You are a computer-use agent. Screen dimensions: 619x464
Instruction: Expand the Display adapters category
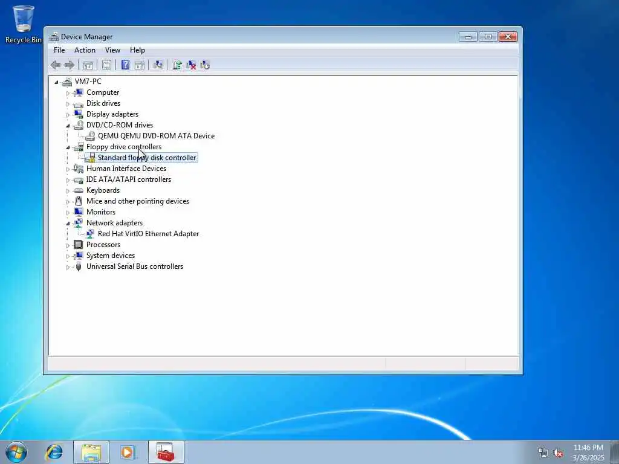[68, 115]
